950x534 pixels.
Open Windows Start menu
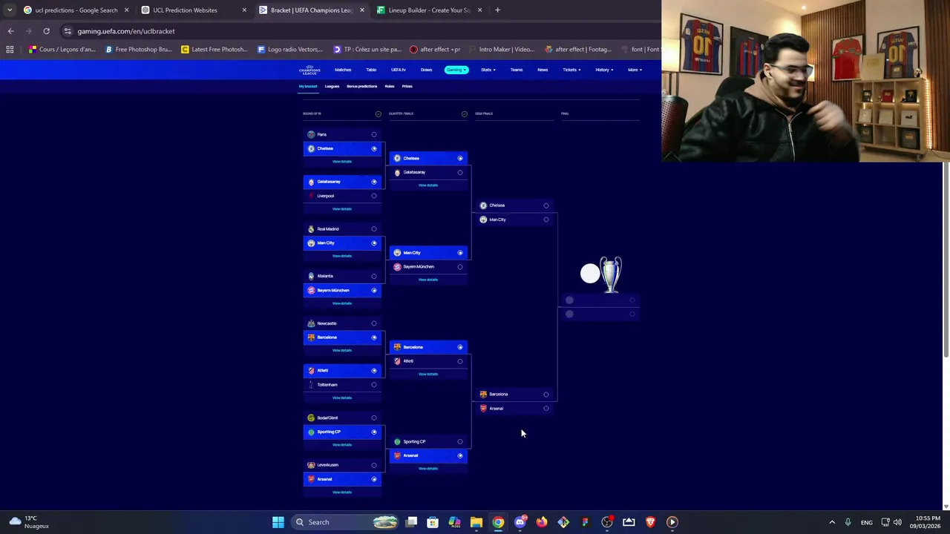coord(278,522)
